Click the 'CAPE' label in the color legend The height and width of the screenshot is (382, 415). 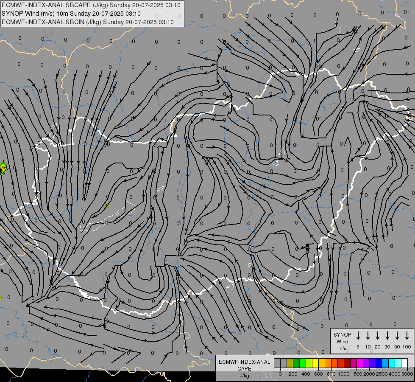[x=244, y=369]
